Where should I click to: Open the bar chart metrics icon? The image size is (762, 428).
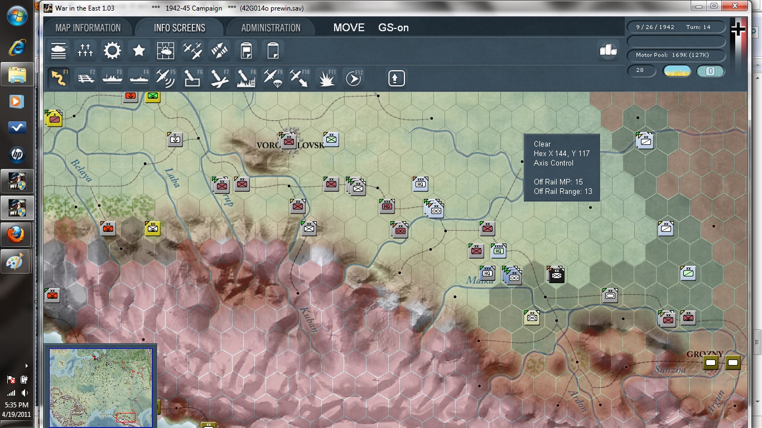tap(608, 50)
